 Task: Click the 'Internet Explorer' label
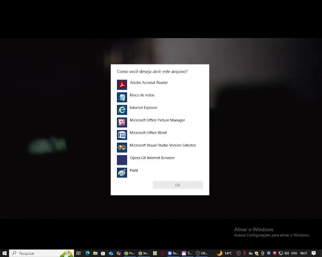(144, 107)
